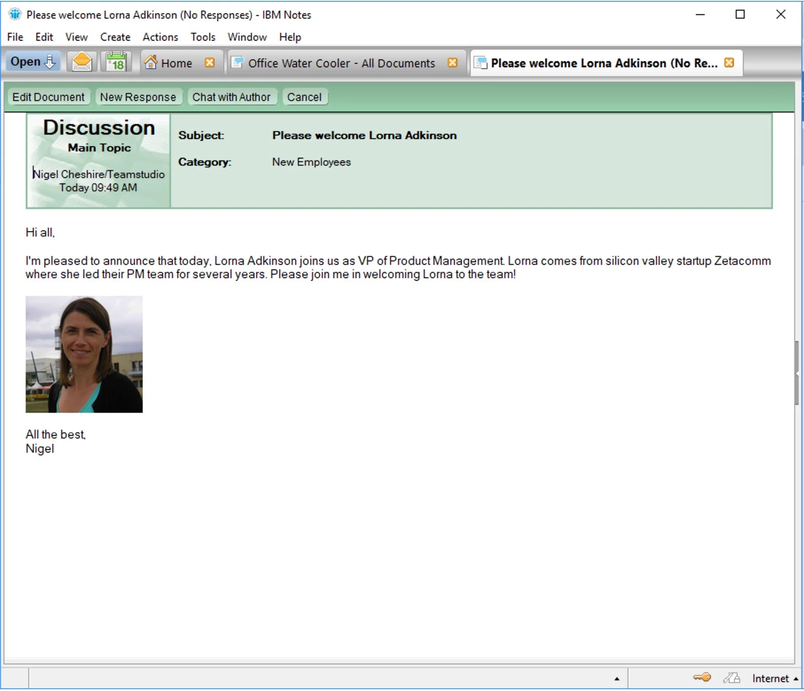Click the document icon on active tab
This screenshot has width=804, height=691.
(480, 63)
